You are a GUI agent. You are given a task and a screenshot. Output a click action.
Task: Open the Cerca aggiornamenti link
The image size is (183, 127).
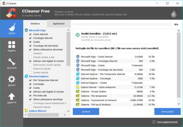167,122
